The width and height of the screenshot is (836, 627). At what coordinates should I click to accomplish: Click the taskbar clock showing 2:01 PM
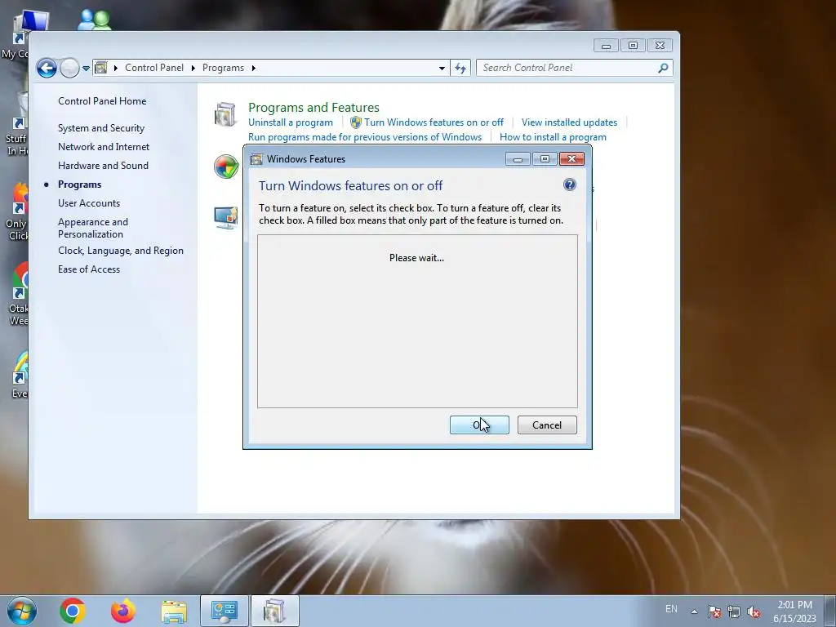click(x=794, y=611)
